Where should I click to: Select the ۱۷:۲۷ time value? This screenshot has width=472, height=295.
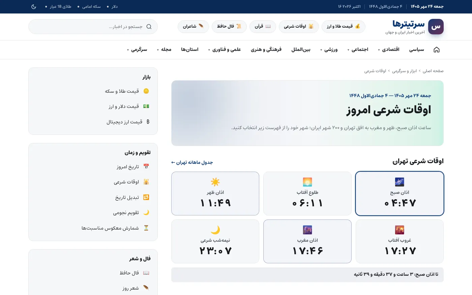tap(400, 251)
